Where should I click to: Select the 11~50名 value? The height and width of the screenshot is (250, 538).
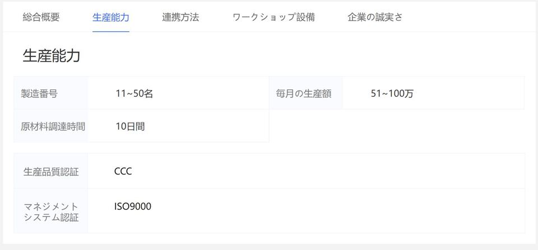(134, 93)
